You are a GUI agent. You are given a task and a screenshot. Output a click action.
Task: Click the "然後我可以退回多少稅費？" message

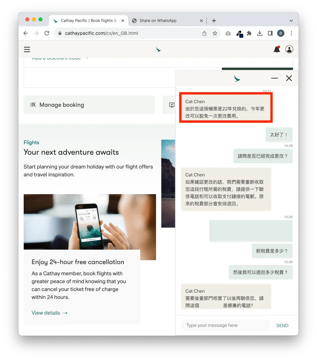coord(261,272)
